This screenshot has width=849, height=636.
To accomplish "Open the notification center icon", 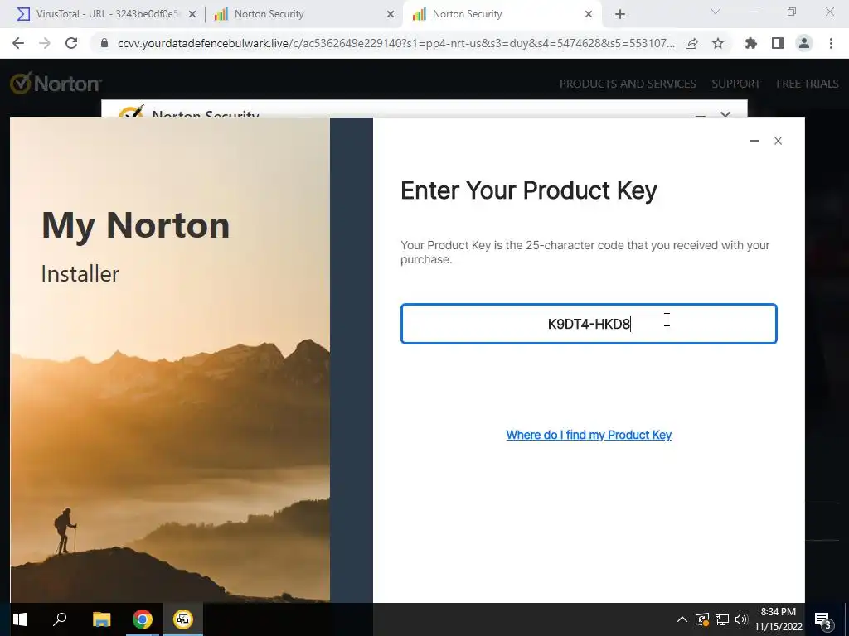I will click(823, 619).
